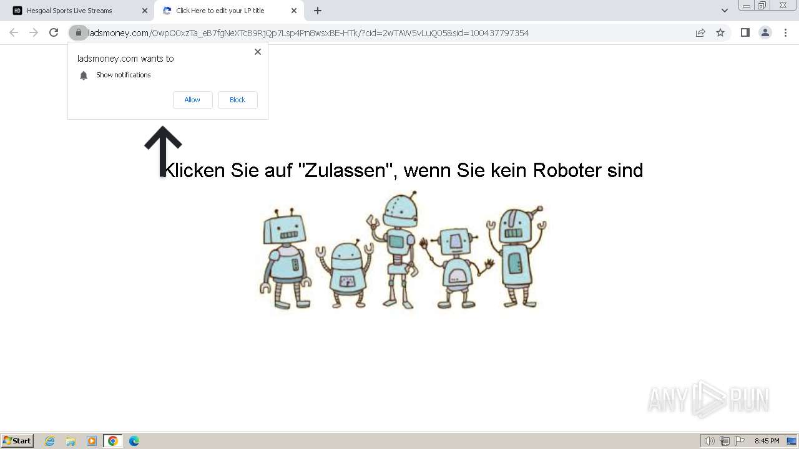Screen dimensions: 799x449
Task: Close the Hesgoal Sports Live Streams tab
Action: (x=144, y=11)
